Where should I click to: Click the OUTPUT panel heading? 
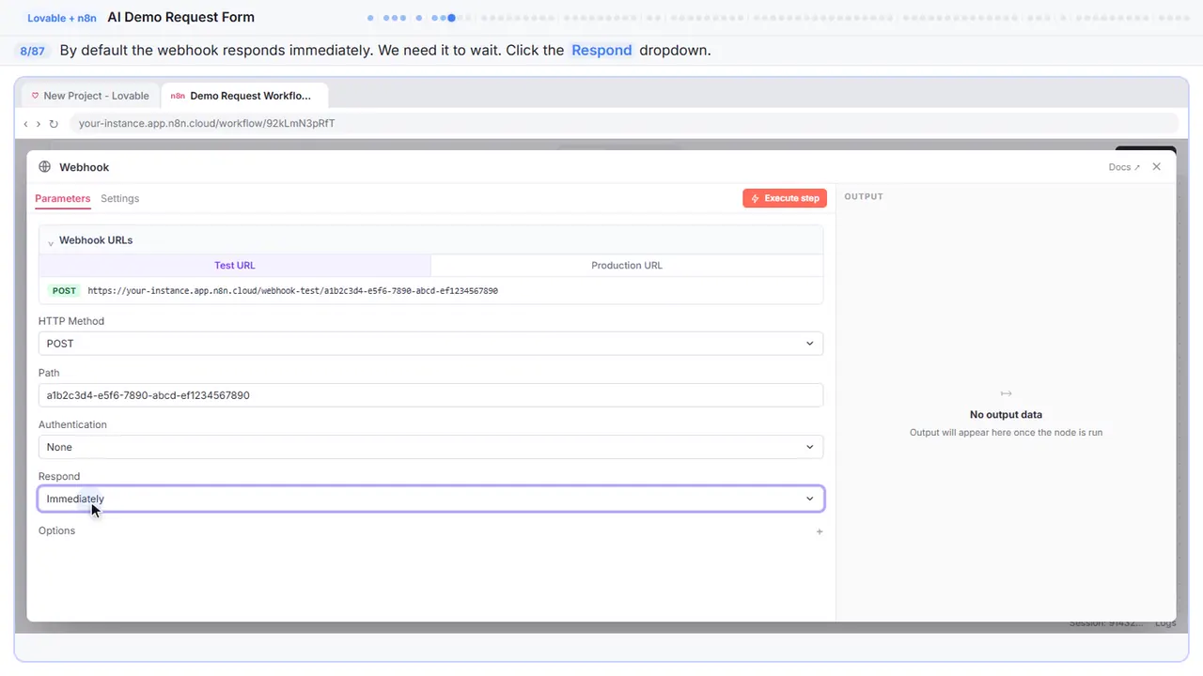864,197
